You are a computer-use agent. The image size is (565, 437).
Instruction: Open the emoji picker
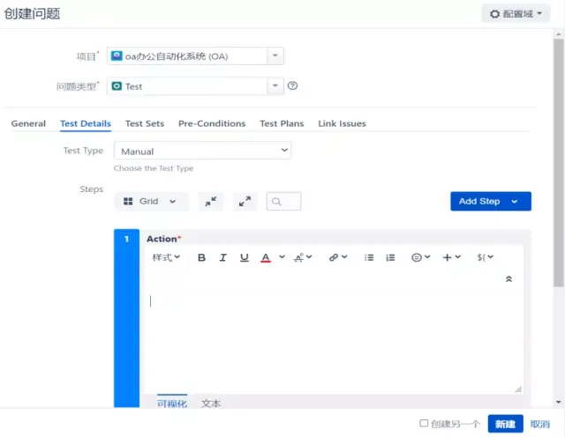coord(420,257)
